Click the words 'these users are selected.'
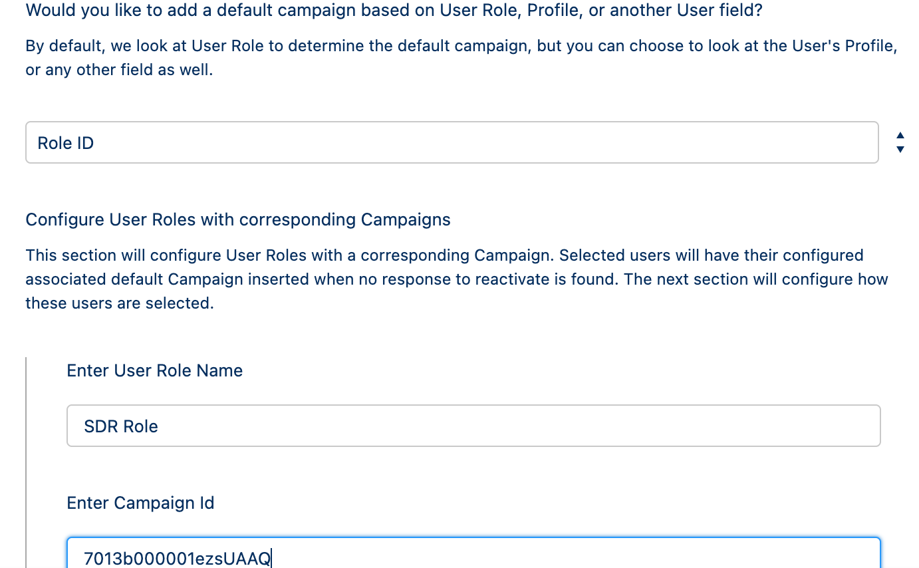This screenshot has height=568, width=919. tap(120, 303)
